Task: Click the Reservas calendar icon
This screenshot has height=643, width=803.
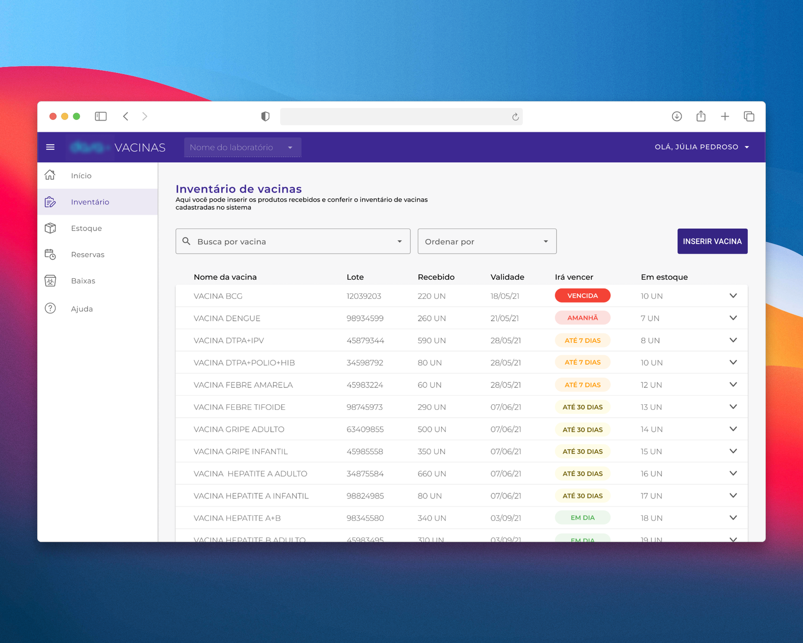Action: [50, 255]
